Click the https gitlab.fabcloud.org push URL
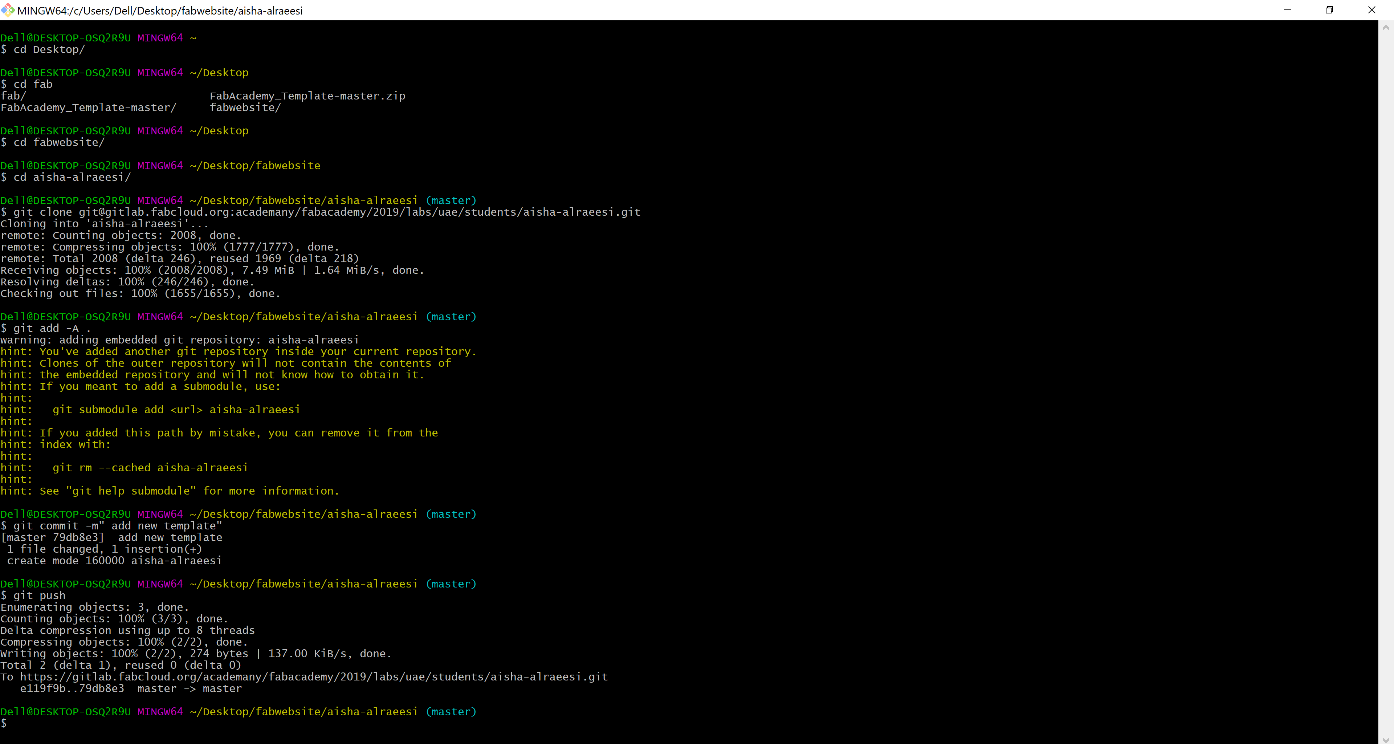Screen dimensions: 1394x744 [314, 677]
